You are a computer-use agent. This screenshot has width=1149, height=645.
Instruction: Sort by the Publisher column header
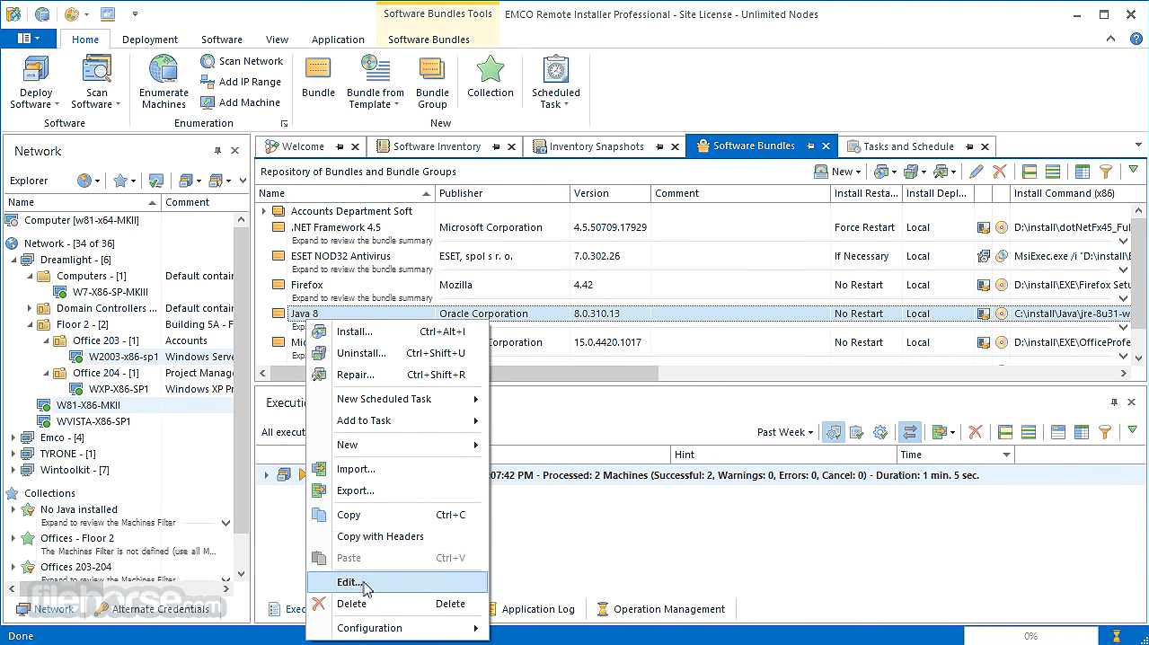(x=502, y=193)
